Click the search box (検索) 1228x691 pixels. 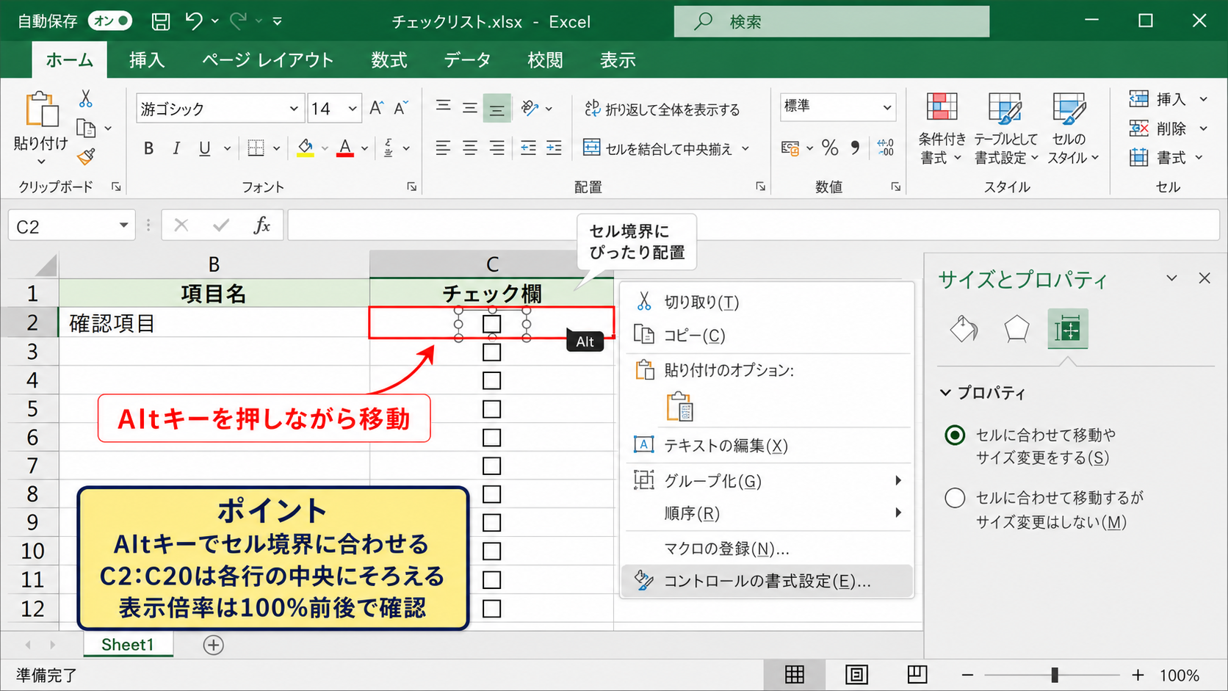831,21
